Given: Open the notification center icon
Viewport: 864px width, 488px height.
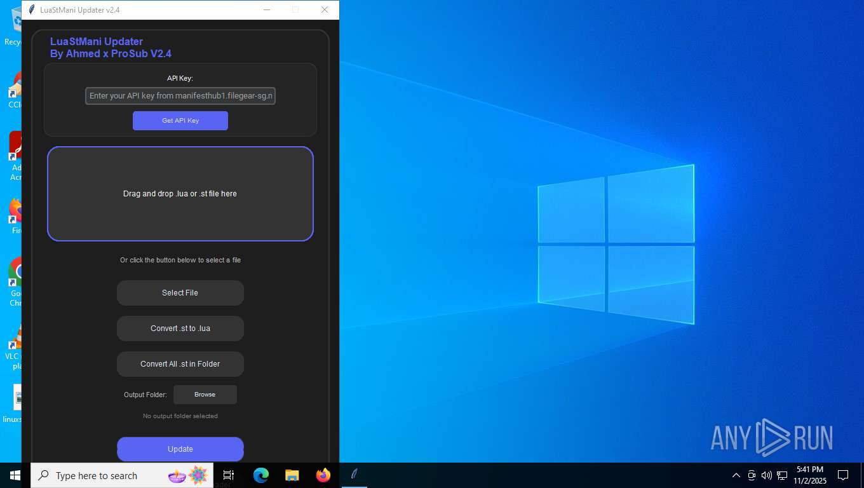Looking at the screenshot, I should (x=843, y=475).
